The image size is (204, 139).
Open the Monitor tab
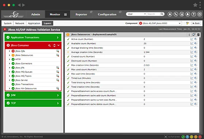[55, 15]
